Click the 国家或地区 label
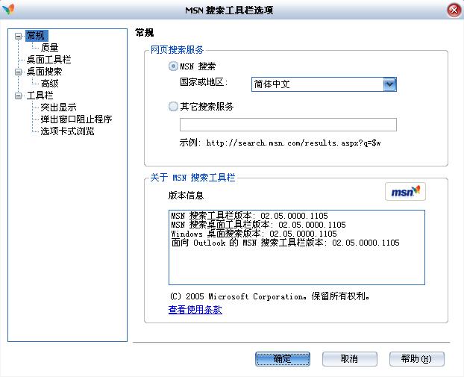Viewport: 464px width, 377px height. tap(204, 81)
